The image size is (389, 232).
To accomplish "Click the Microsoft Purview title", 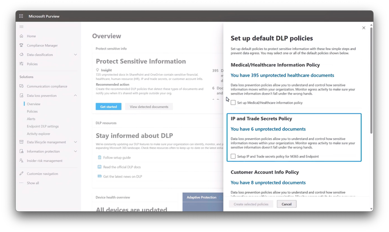I will 44,16.
